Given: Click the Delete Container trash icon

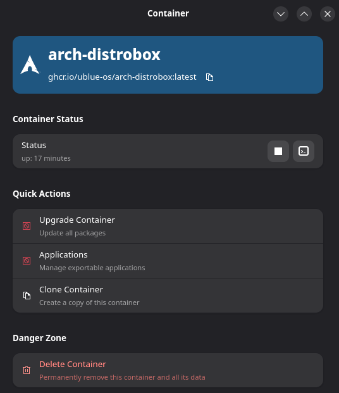Looking at the screenshot, I should pyautogui.click(x=27, y=370).
